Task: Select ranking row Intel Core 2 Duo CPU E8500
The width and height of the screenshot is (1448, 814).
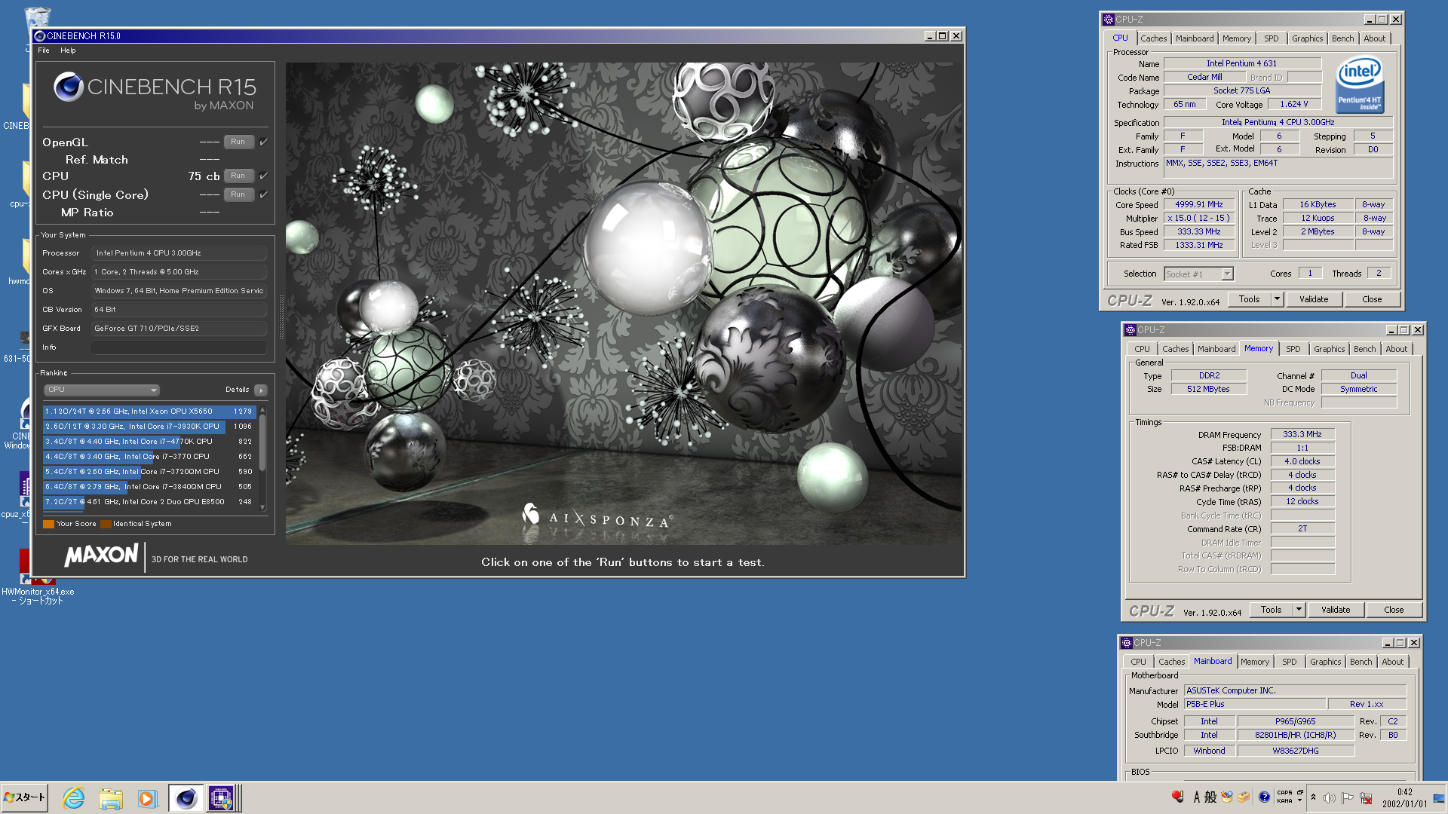Action: click(x=149, y=502)
